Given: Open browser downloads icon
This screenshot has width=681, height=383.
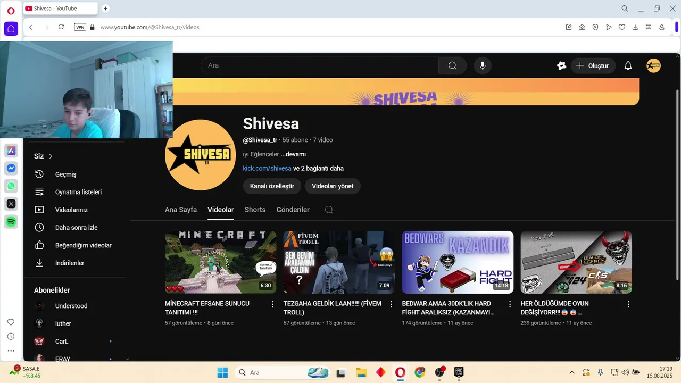Looking at the screenshot, I should point(635,27).
